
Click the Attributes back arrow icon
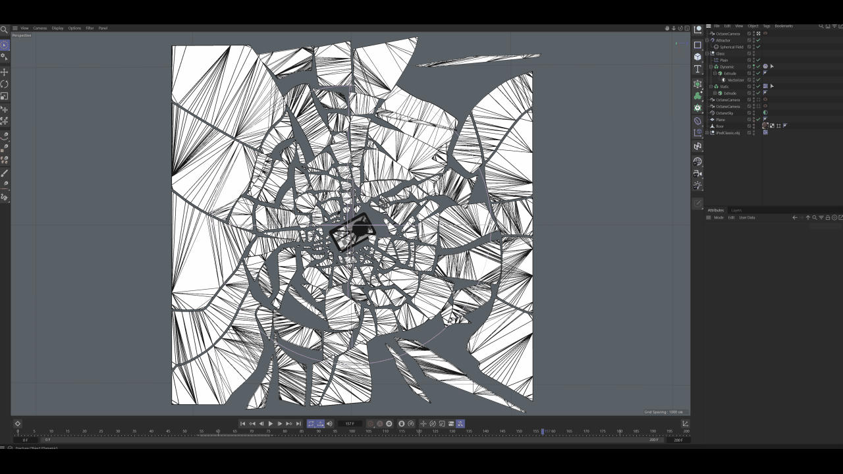[x=795, y=217]
